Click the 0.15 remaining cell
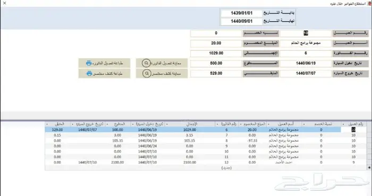This screenshot has height=196, width=372. click(57, 135)
